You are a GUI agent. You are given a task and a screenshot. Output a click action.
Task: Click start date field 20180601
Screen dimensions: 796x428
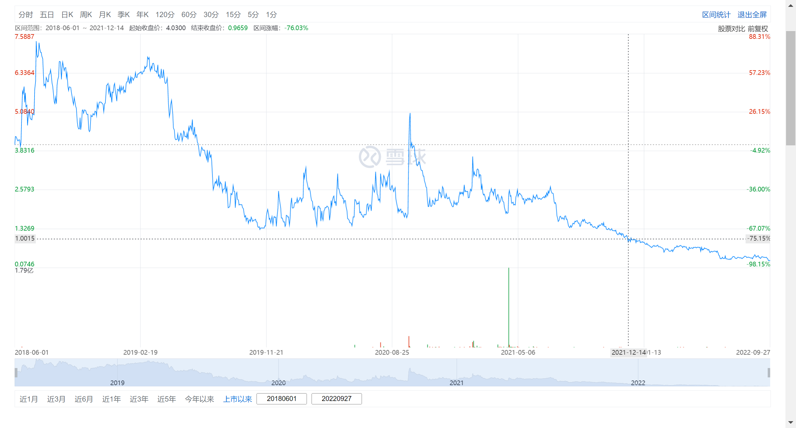(x=281, y=398)
